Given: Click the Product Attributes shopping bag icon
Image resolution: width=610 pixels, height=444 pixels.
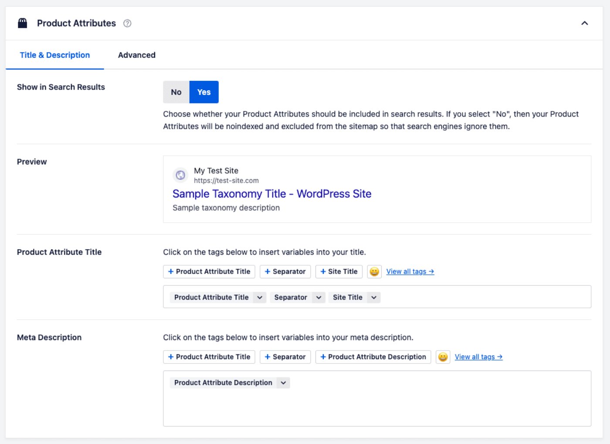Looking at the screenshot, I should 22,23.
